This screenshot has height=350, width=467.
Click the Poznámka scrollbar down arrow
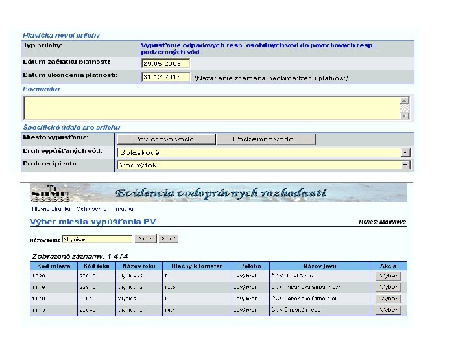coord(404,116)
